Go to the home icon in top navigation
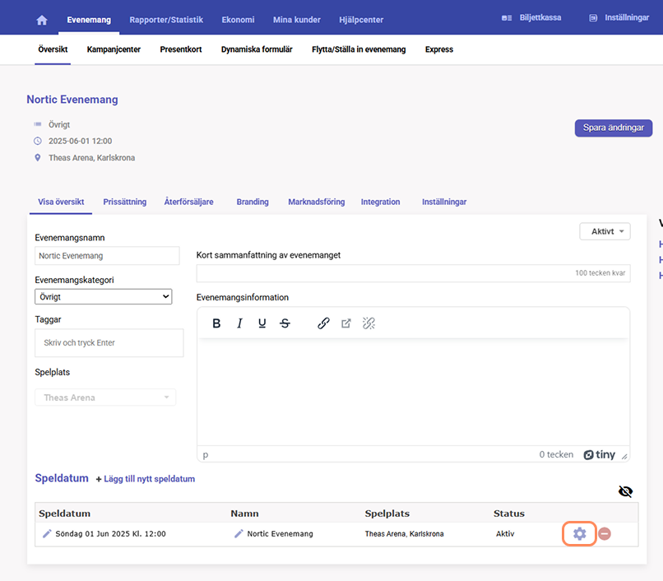 [42, 20]
